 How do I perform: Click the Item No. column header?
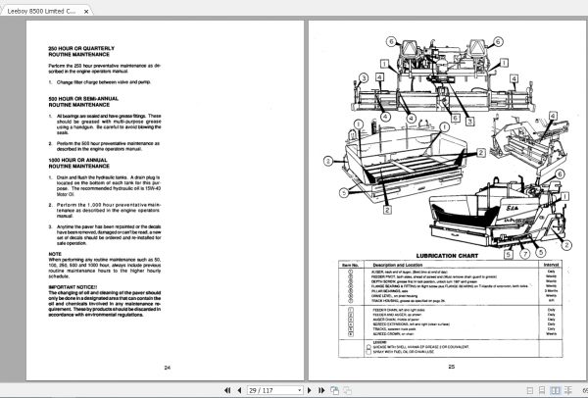click(350, 265)
